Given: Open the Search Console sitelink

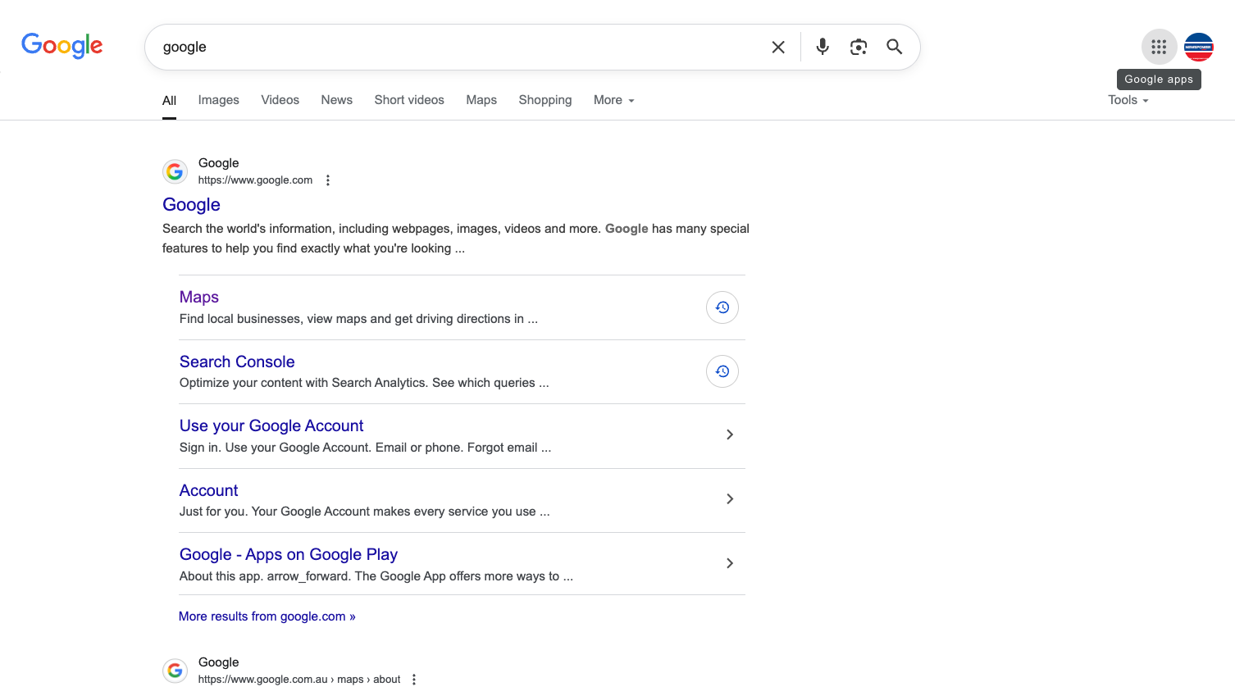Looking at the screenshot, I should coord(237,362).
